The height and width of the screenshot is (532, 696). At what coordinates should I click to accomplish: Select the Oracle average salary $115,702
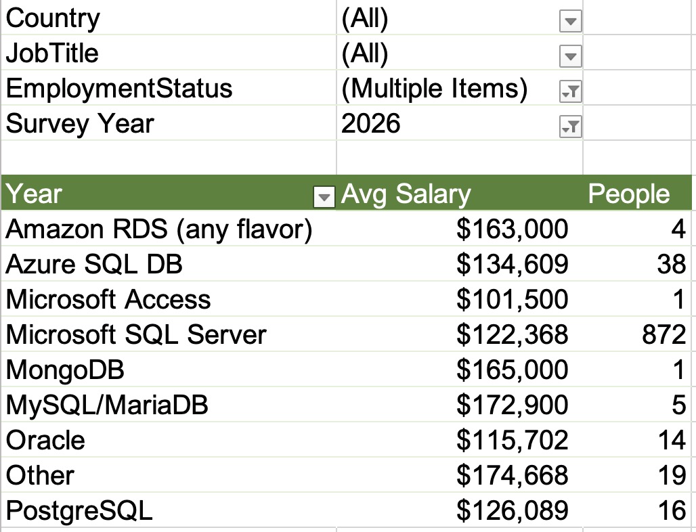pos(512,441)
